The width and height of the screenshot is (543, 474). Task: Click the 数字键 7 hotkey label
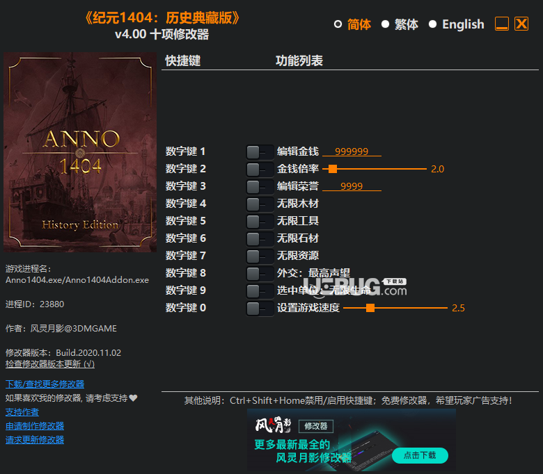(185, 256)
